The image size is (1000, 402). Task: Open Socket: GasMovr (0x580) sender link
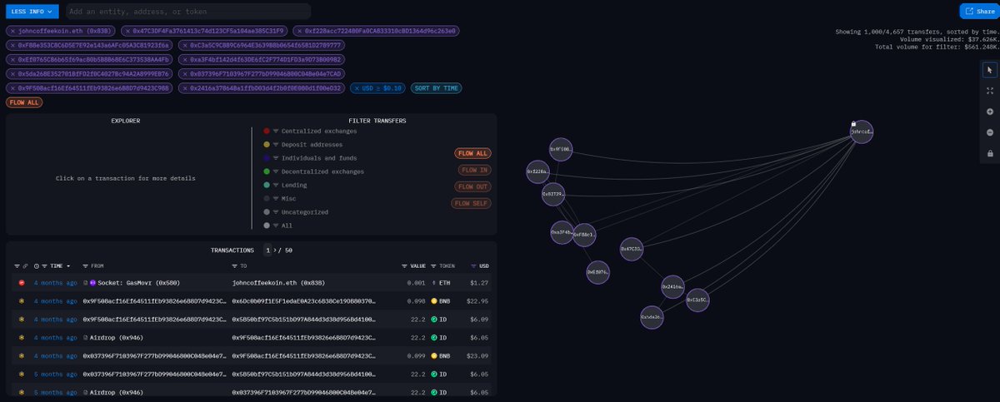coord(140,283)
